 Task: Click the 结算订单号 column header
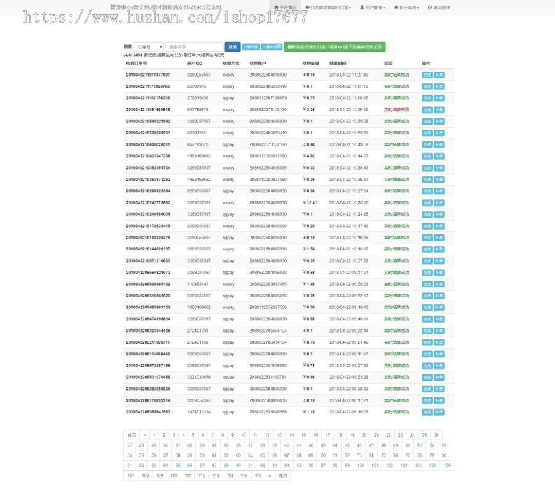click(x=136, y=64)
